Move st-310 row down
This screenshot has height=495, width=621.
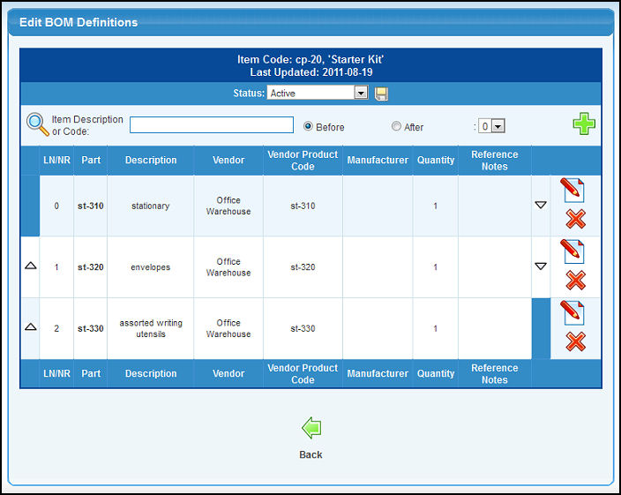(541, 205)
